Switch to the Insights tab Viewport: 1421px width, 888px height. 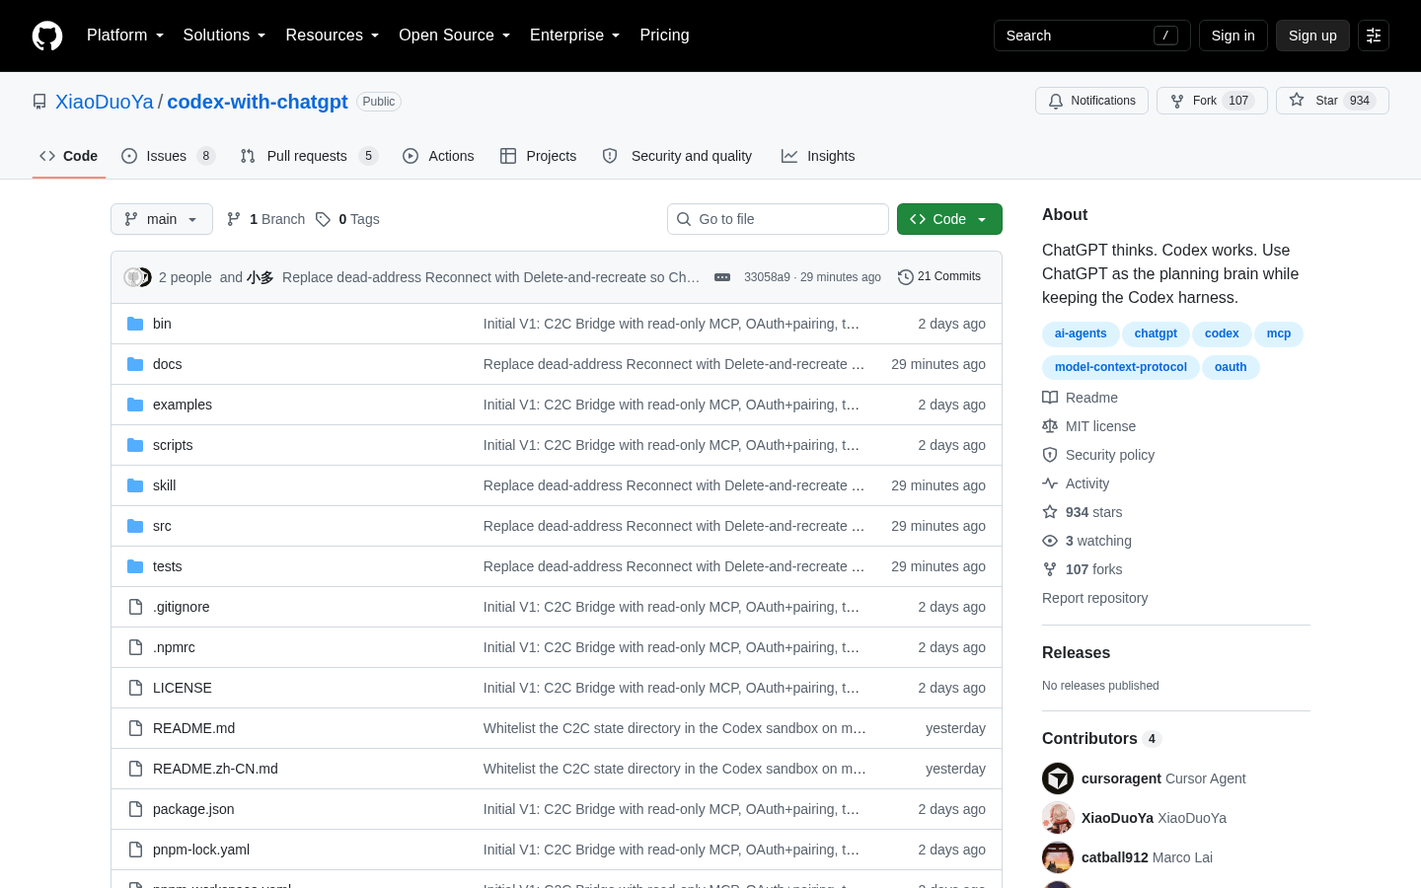tap(818, 156)
